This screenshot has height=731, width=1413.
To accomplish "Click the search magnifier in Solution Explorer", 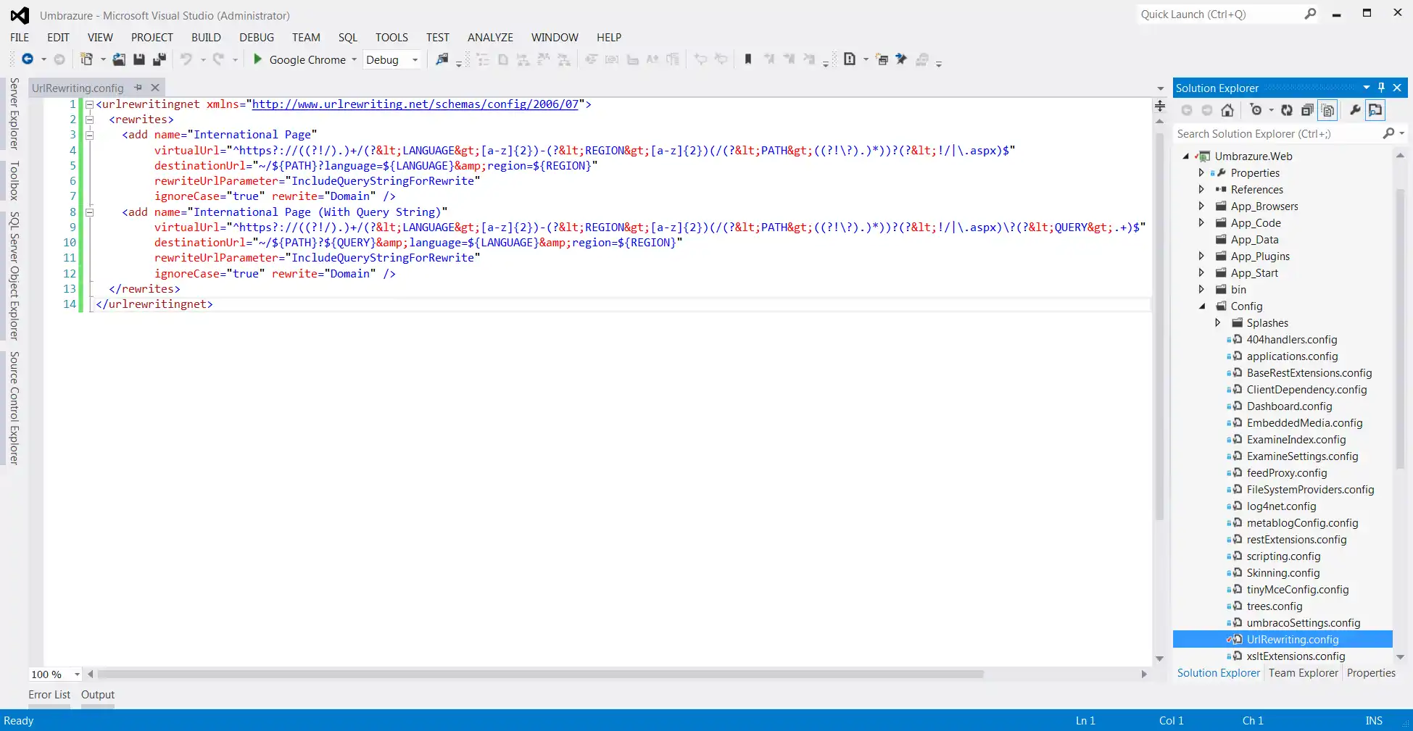I will (x=1388, y=133).
